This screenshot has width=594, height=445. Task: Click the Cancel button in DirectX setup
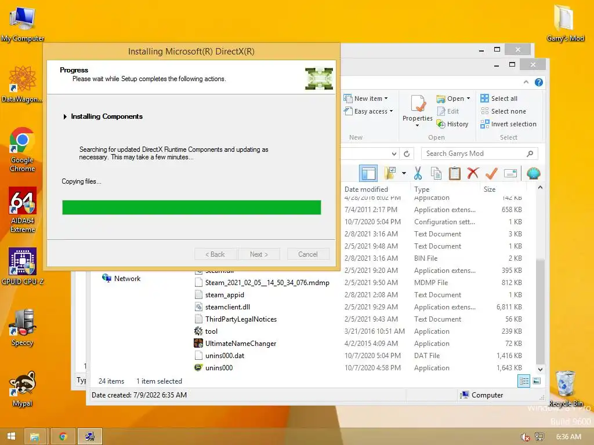(x=307, y=254)
